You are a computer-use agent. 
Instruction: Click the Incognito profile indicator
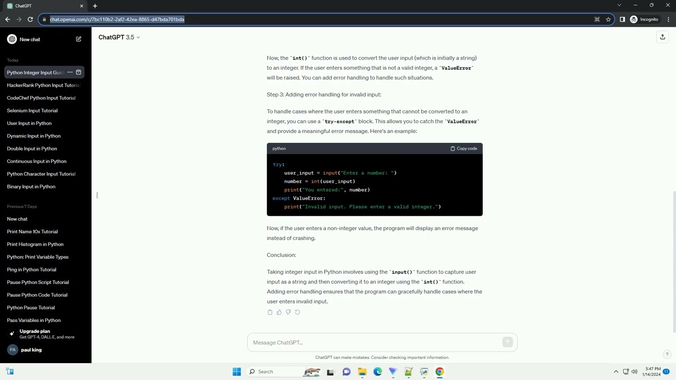pyautogui.click(x=644, y=20)
